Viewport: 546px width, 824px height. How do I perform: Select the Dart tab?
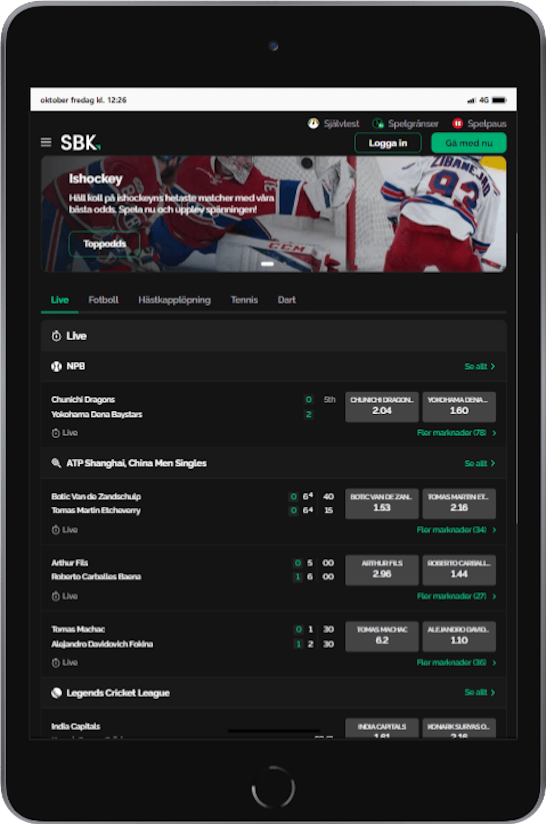(x=286, y=300)
